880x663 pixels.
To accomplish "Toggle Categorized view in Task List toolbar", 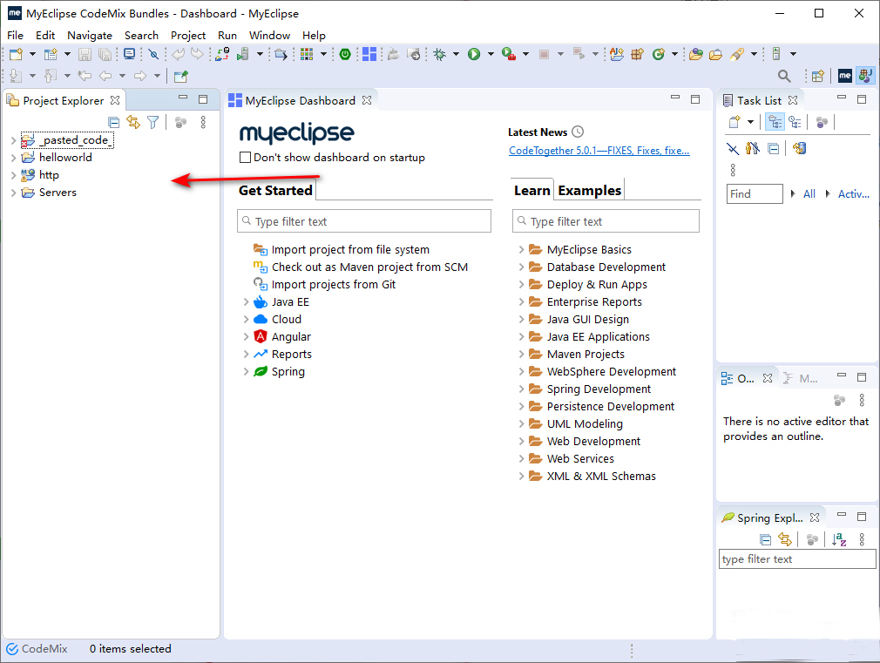I will coord(775,123).
